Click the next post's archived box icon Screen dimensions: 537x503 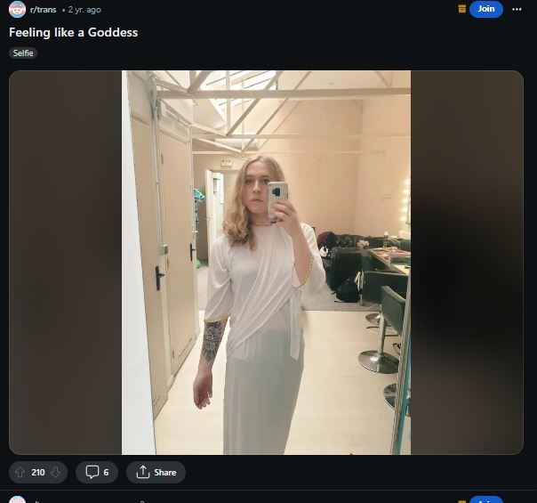(x=462, y=501)
